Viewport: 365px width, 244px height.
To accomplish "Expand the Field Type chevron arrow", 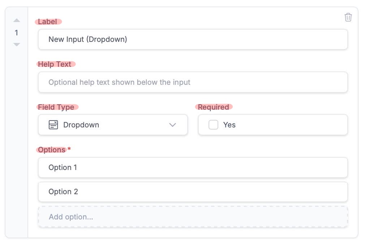I will pos(172,125).
